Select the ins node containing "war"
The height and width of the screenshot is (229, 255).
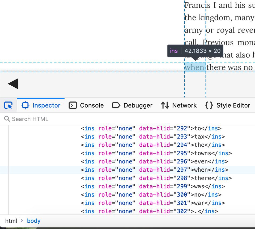[153, 203]
